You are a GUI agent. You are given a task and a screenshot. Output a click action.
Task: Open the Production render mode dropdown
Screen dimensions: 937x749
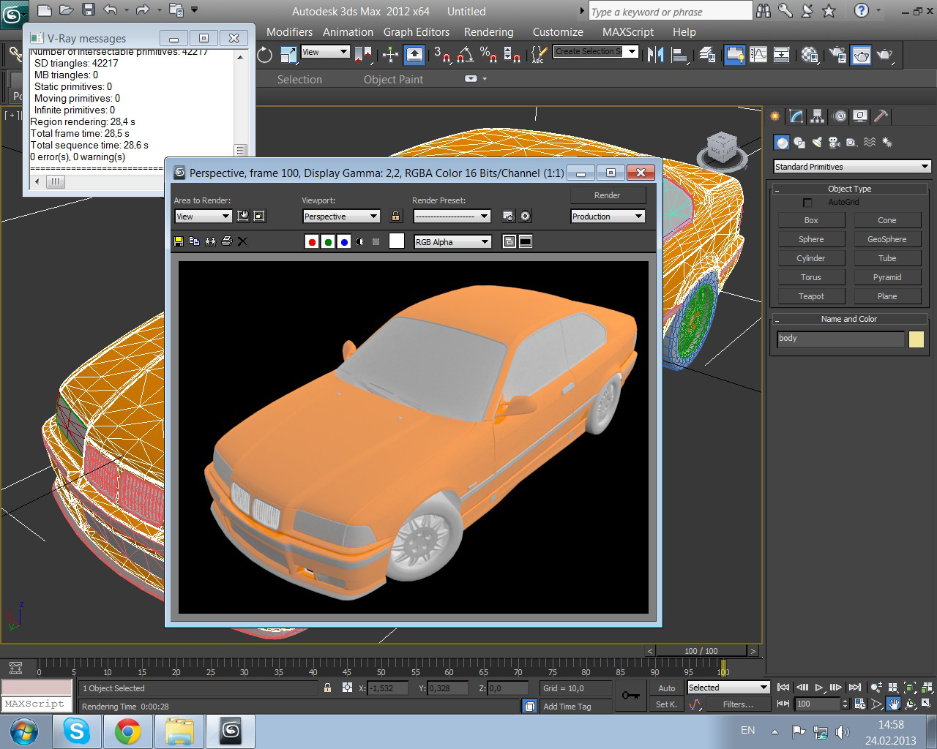(607, 217)
